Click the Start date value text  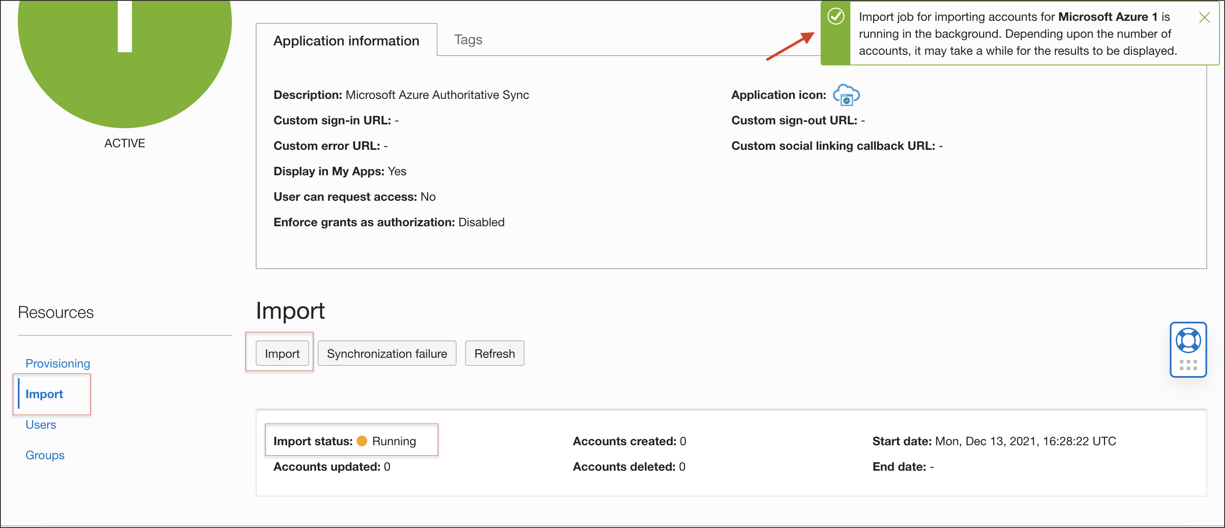(x=1025, y=441)
